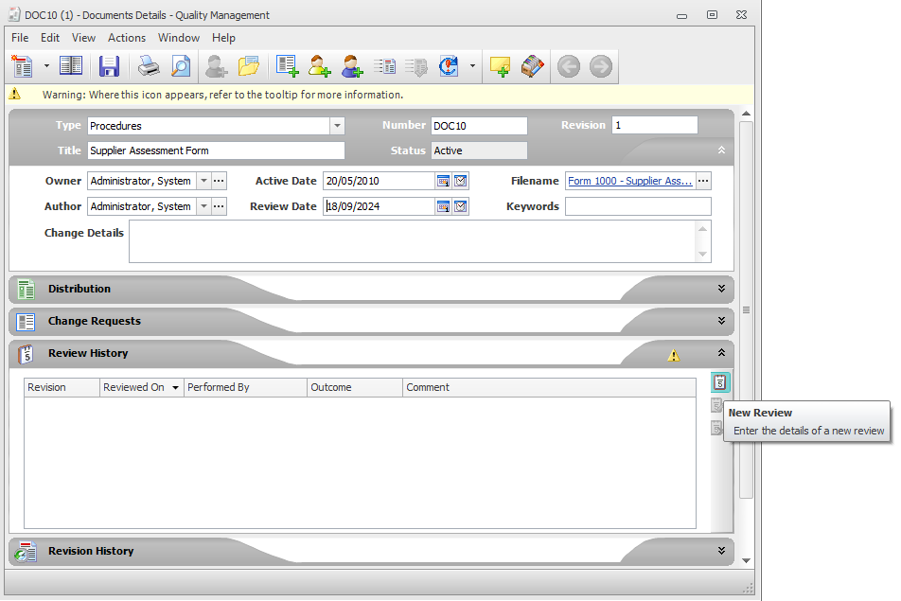Open the Form 1000 Supplier filename link

click(x=629, y=181)
